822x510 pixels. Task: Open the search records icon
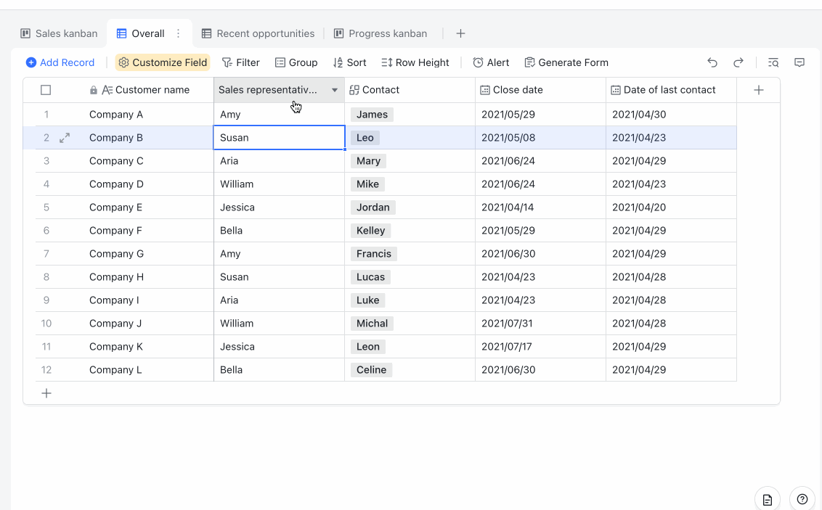click(773, 62)
